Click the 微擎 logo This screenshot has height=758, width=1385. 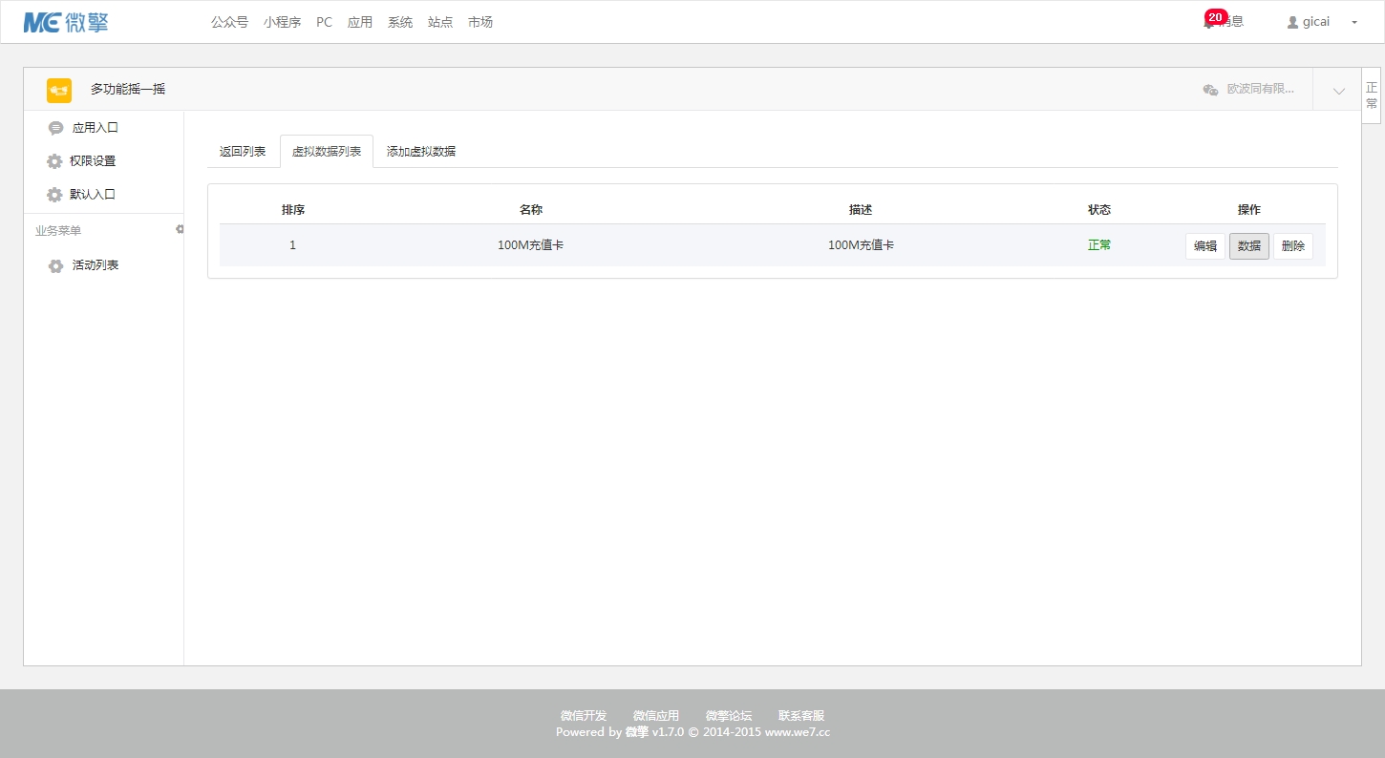tap(66, 21)
